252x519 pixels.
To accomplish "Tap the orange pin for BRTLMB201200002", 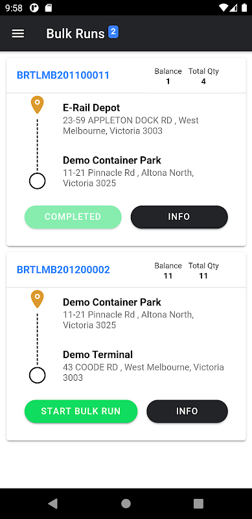I will 38,300.
